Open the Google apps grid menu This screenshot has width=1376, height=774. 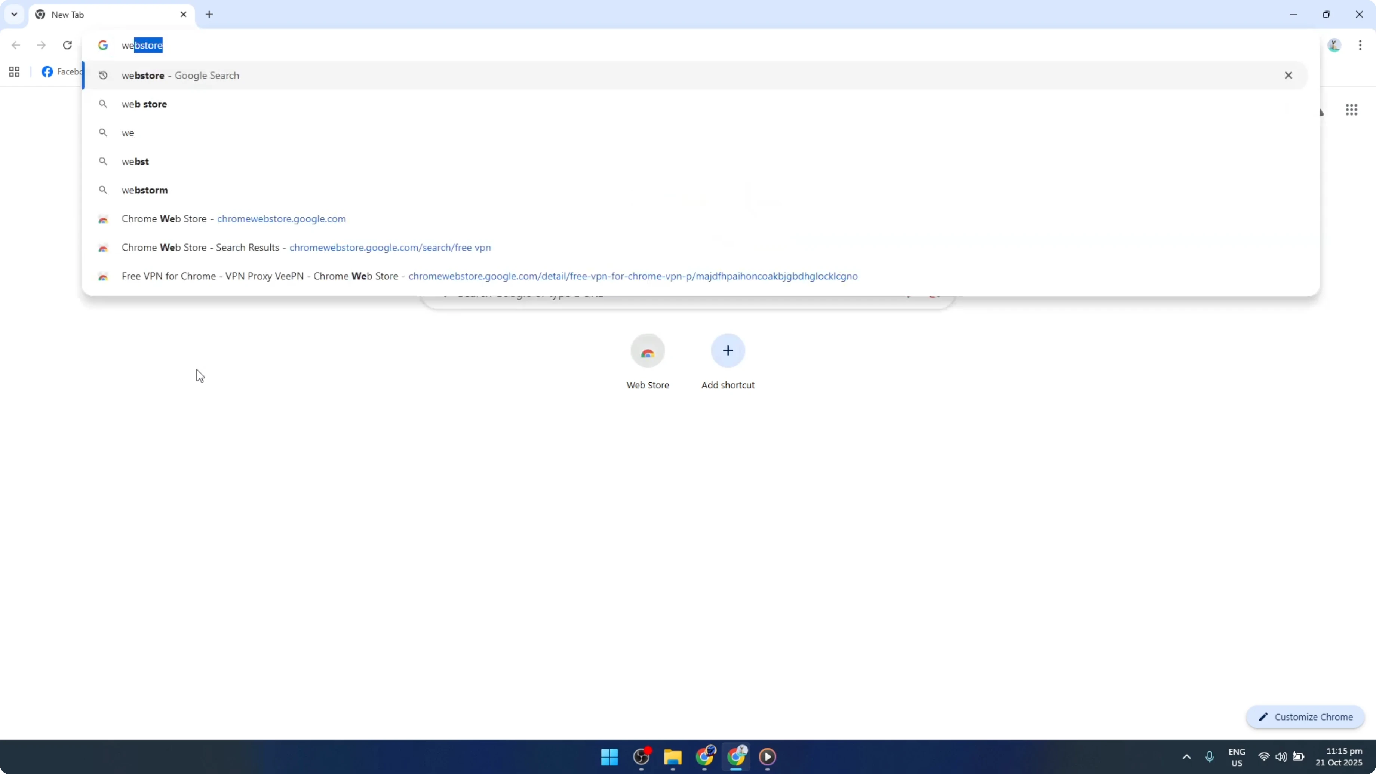1352,110
